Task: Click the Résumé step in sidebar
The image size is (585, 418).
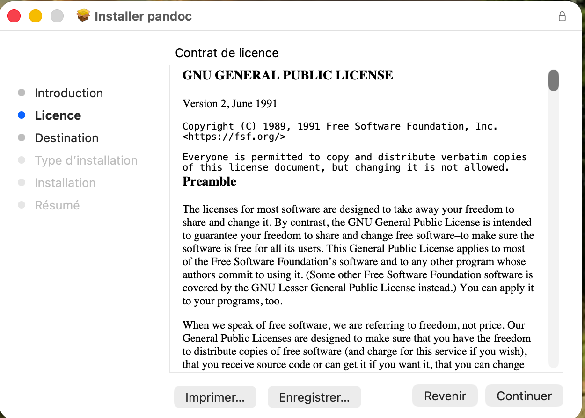Action: (57, 205)
